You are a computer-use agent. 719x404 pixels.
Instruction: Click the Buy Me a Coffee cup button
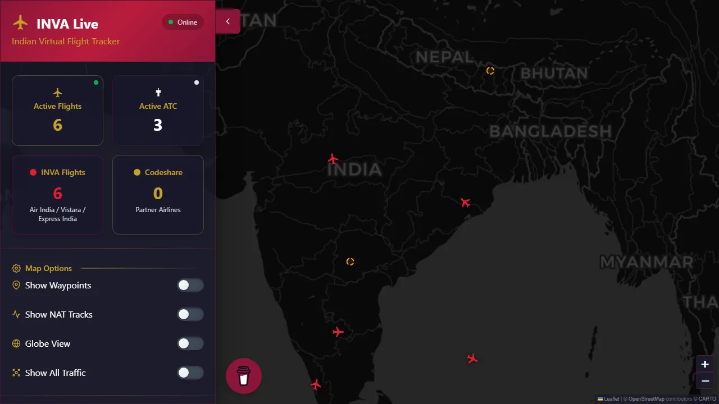point(243,376)
